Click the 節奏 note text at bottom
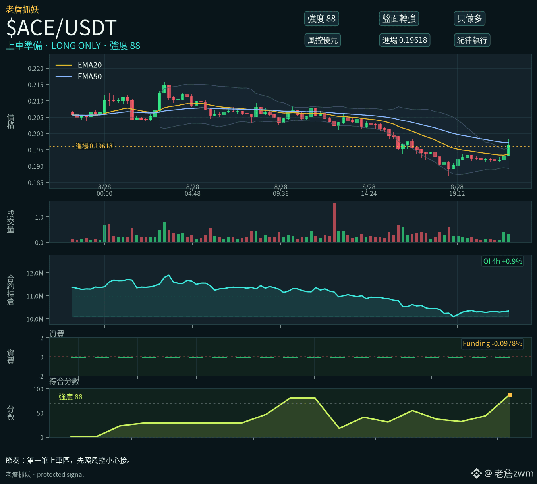The width and height of the screenshot is (537, 484). [x=68, y=461]
